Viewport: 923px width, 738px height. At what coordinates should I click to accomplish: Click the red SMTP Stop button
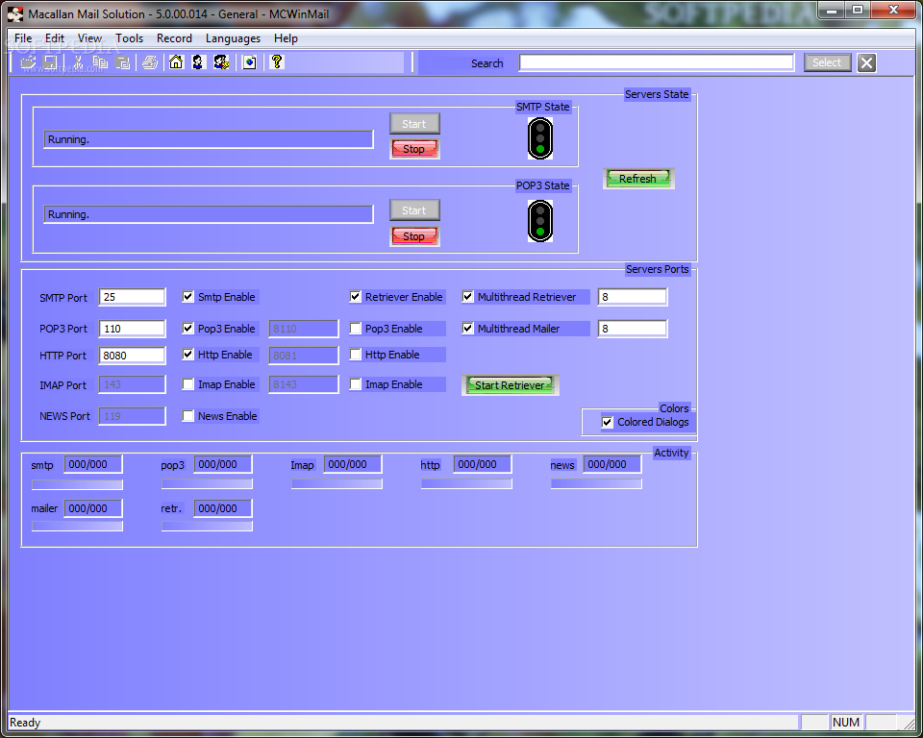[414, 149]
